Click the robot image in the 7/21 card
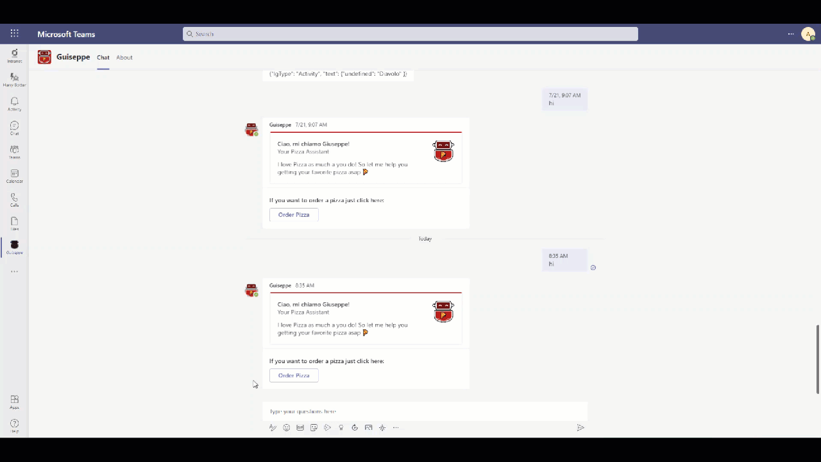 tap(443, 151)
